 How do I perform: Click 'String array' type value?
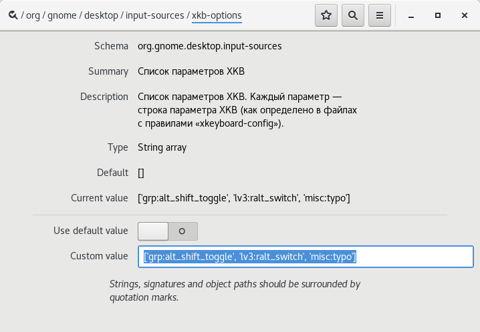pyautogui.click(x=162, y=147)
